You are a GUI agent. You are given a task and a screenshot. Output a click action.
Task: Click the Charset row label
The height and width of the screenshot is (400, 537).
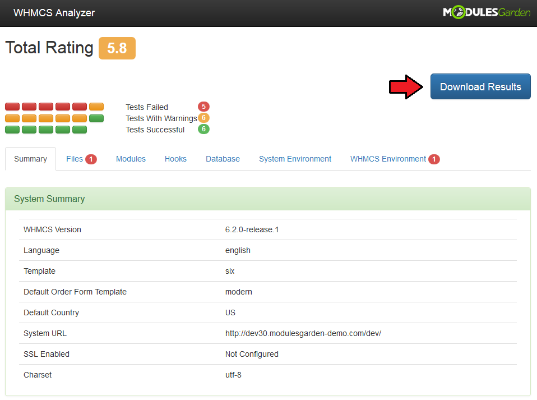[x=38, y=375]
